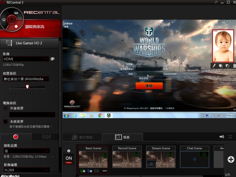Toggle fullscreen preview icon
This screenshot has width=236, height=177.
coord(230,137)
